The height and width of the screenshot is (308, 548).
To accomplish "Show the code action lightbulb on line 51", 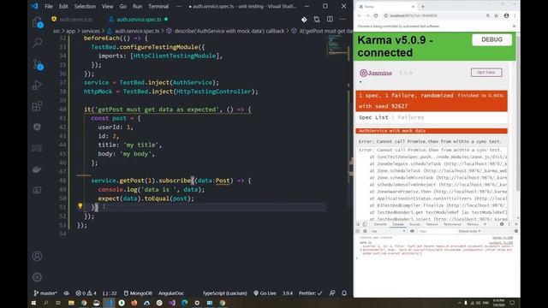I will 80,206.
